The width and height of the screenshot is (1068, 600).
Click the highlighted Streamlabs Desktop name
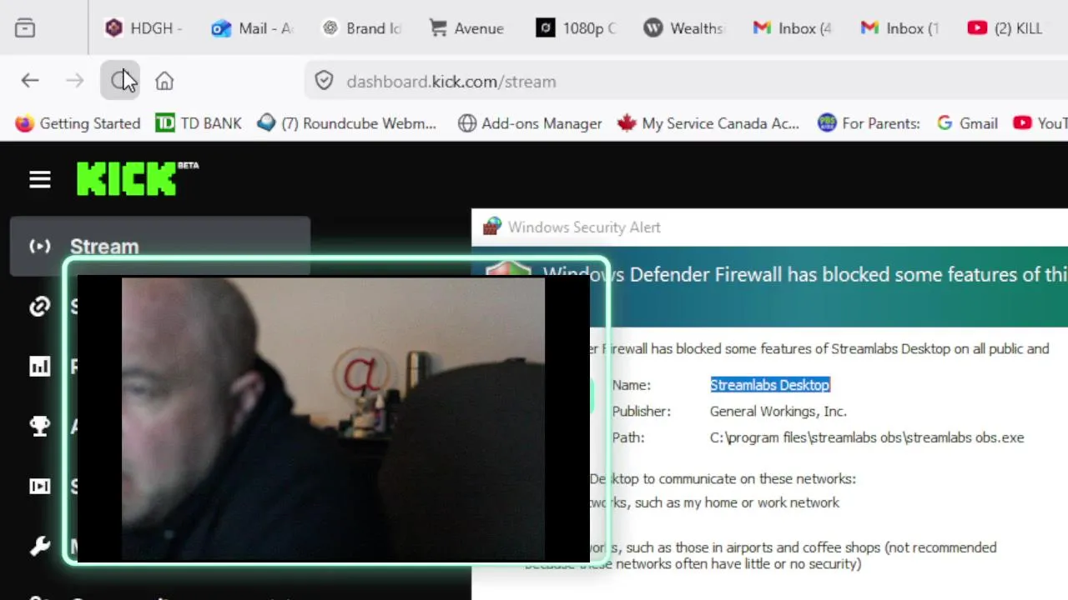pos(770,384)
